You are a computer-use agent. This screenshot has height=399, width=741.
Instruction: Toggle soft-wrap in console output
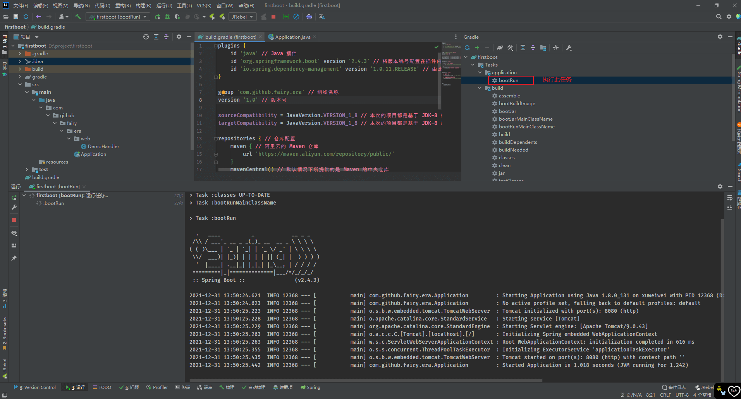[730, 198]
